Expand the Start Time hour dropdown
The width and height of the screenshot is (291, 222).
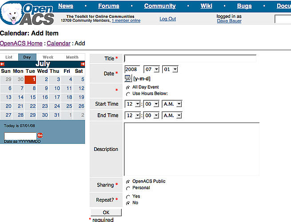click(133, 103)
